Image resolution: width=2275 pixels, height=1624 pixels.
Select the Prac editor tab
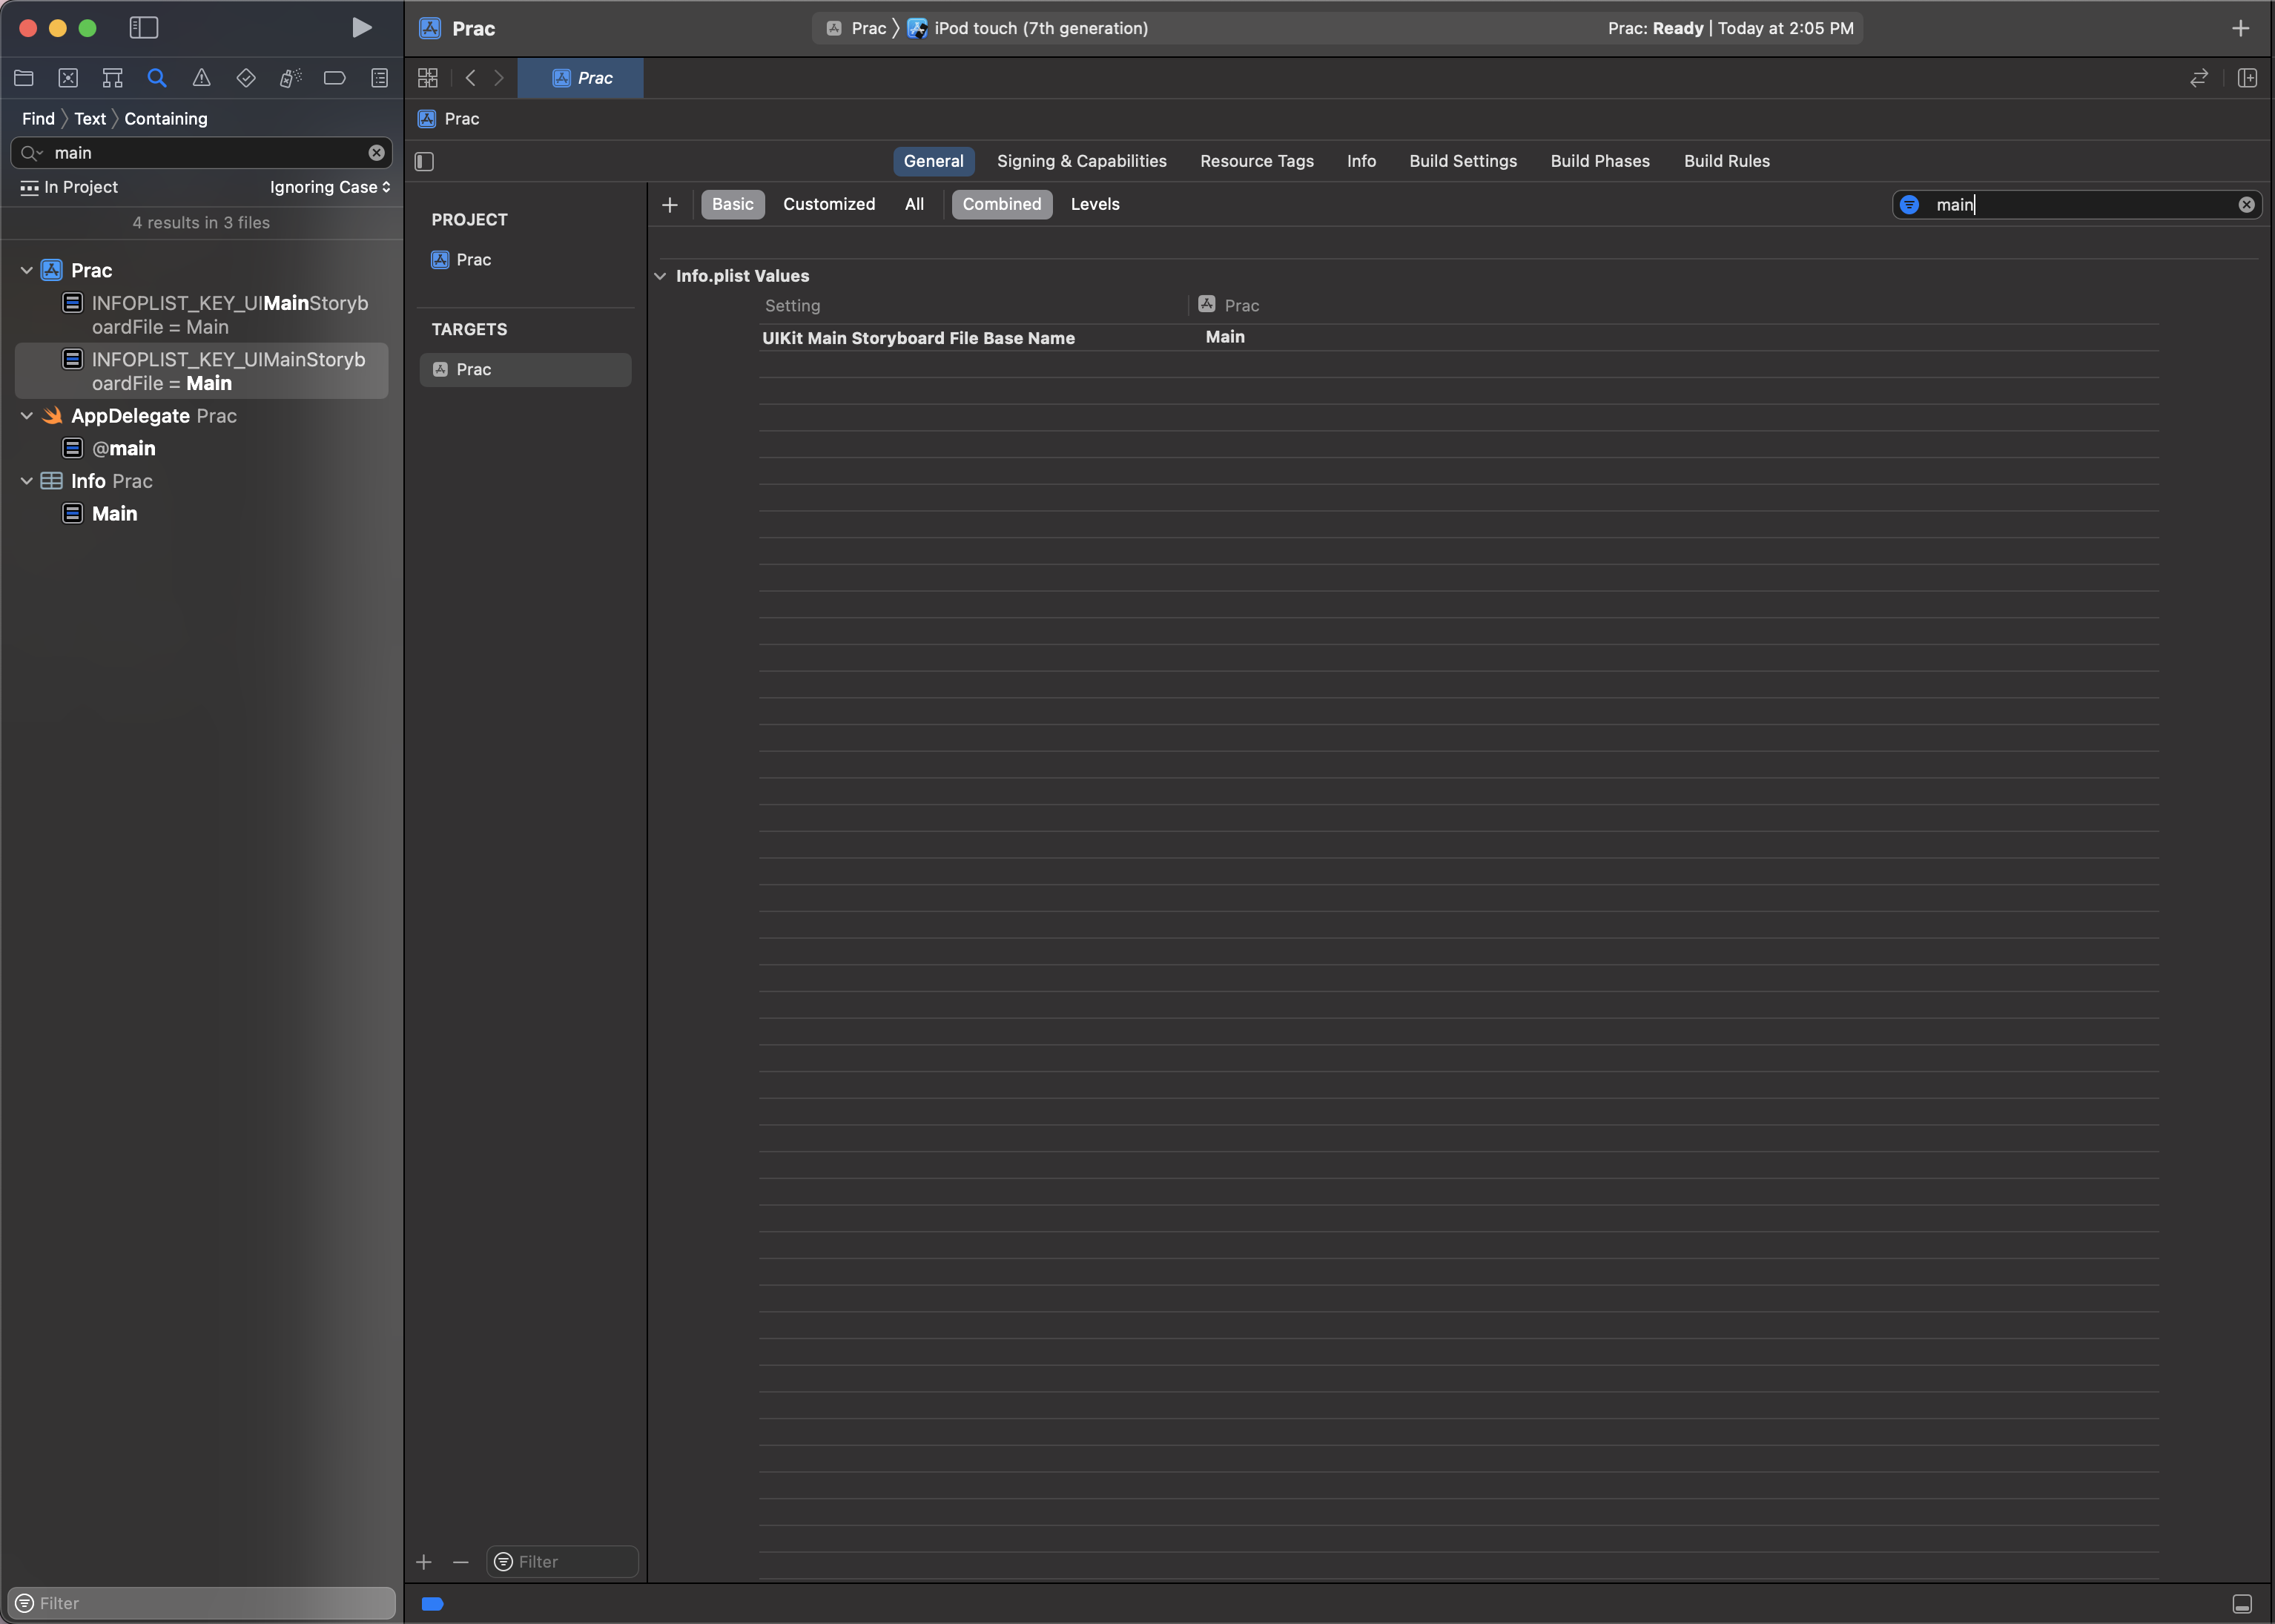[581, 78]
